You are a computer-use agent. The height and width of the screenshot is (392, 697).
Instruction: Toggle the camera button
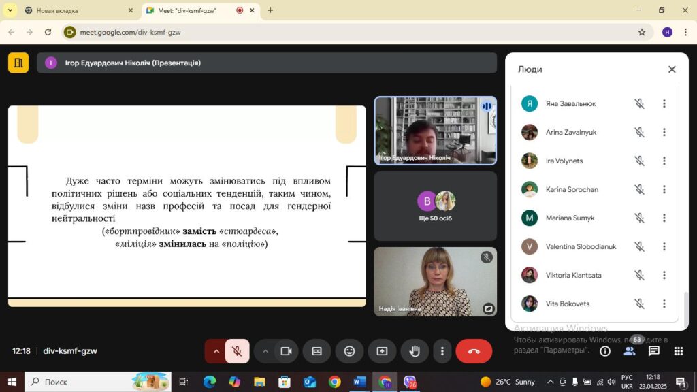click(x=287, y=351)
